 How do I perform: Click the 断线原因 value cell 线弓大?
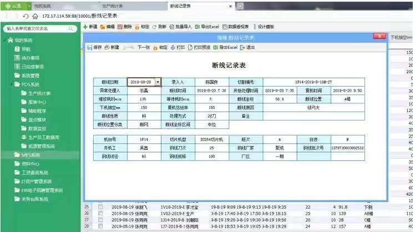point(313,108)
